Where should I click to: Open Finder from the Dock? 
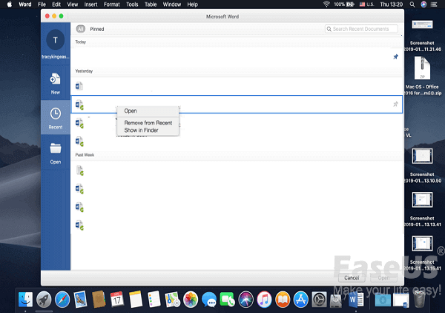coord(25,299)
